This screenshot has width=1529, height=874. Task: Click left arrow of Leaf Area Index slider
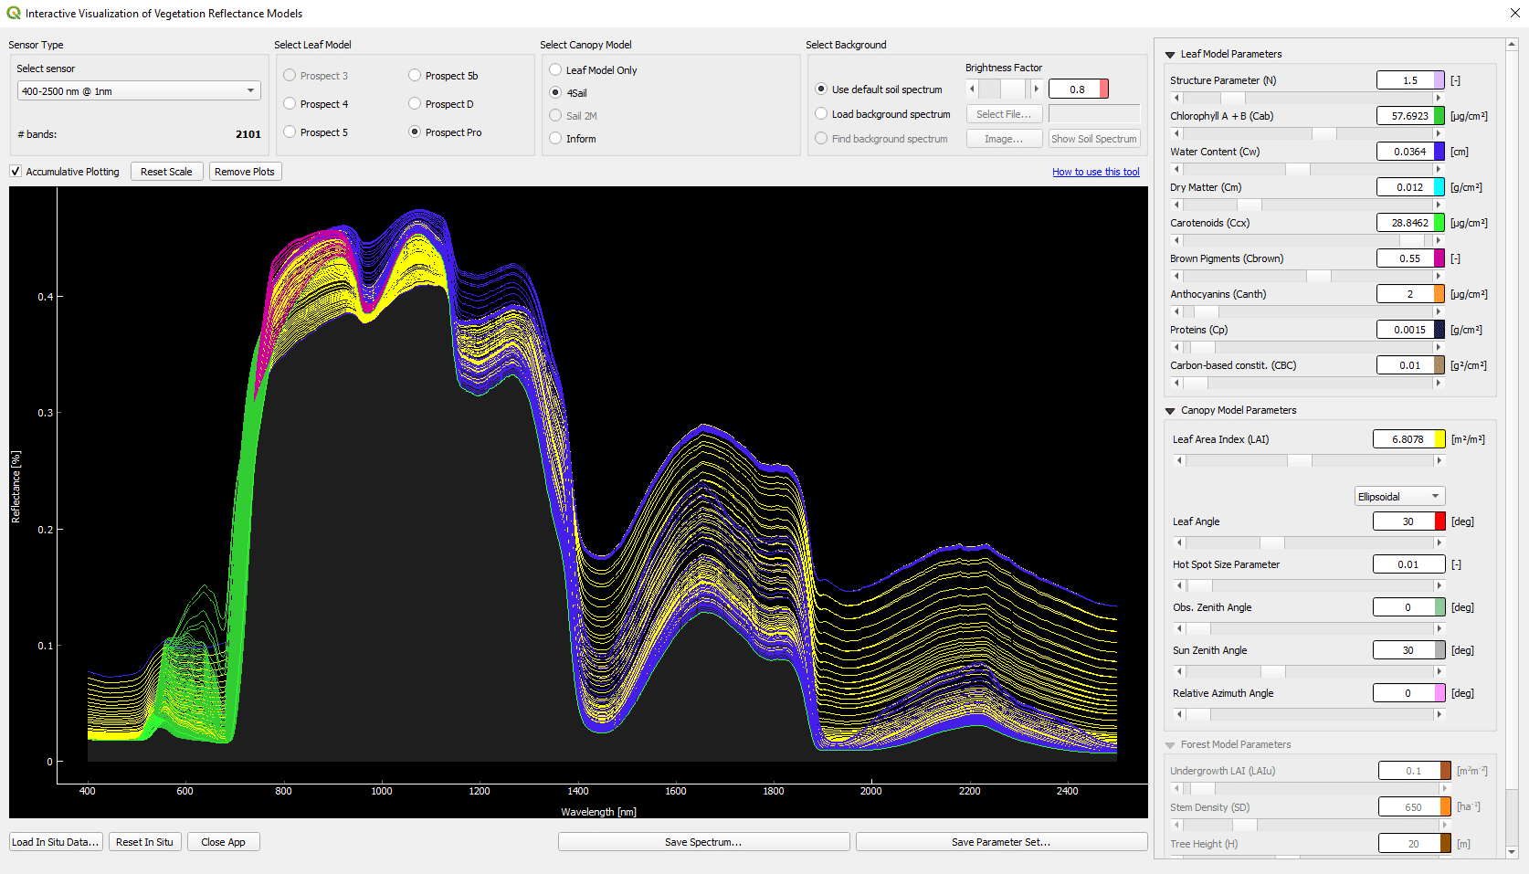(x=1179, y=460)
